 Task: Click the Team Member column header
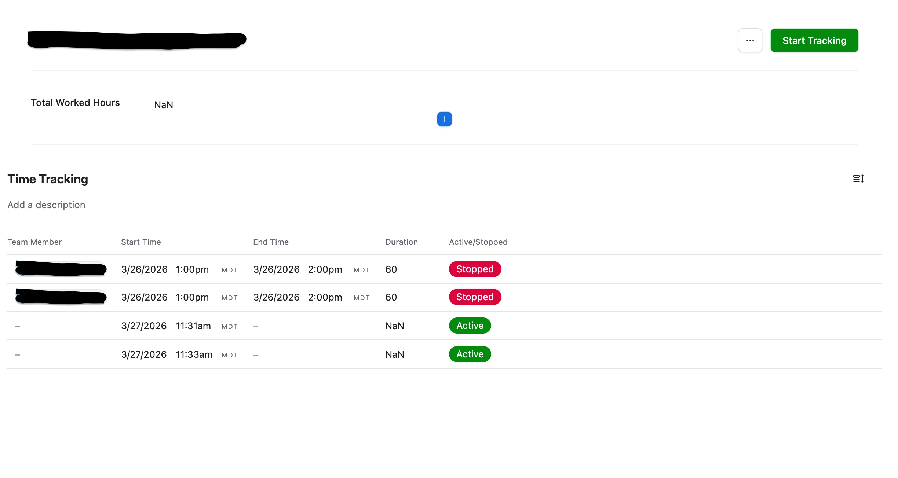point(34,242)
